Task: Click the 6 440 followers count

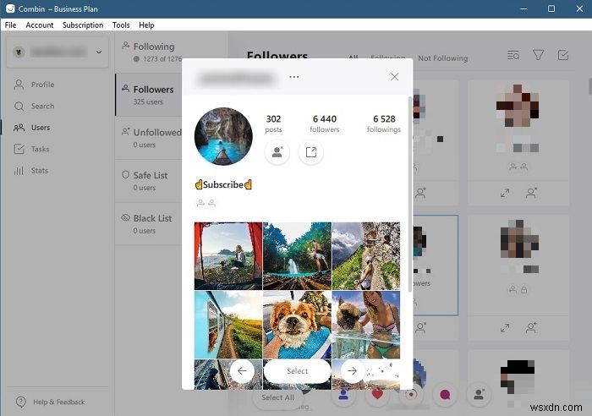Action: point(324,123)
